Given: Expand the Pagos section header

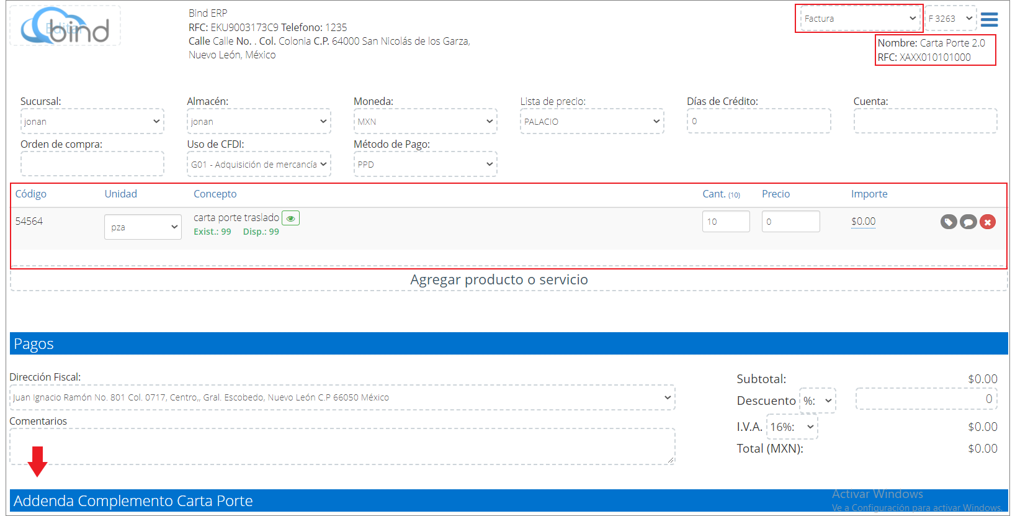Looking at the screenshot, I should click(x=509, y=343).
